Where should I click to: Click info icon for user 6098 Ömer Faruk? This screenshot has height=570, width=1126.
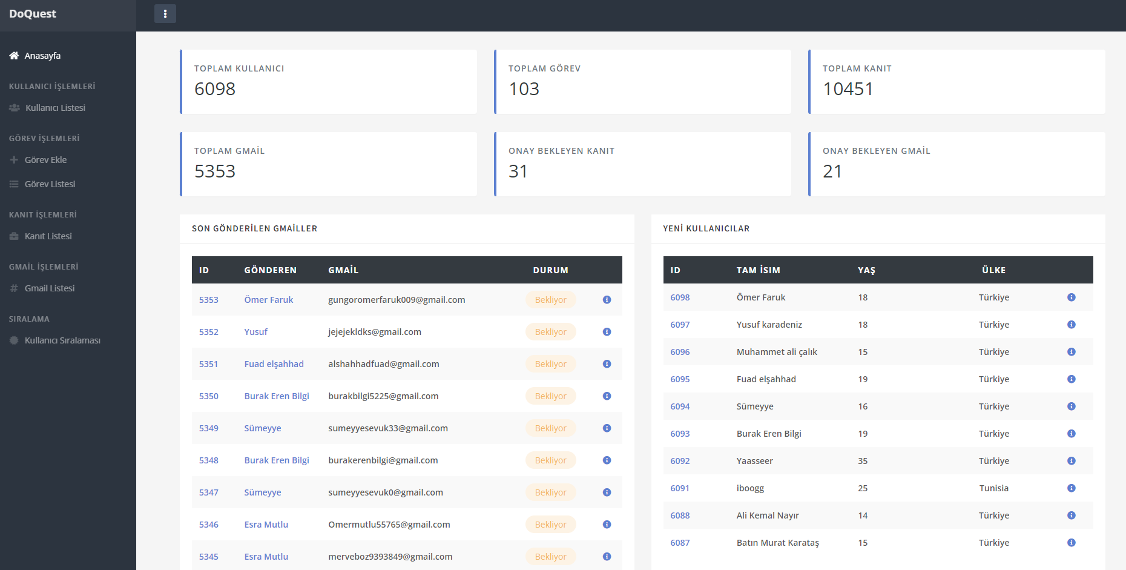click(1071, 297)
